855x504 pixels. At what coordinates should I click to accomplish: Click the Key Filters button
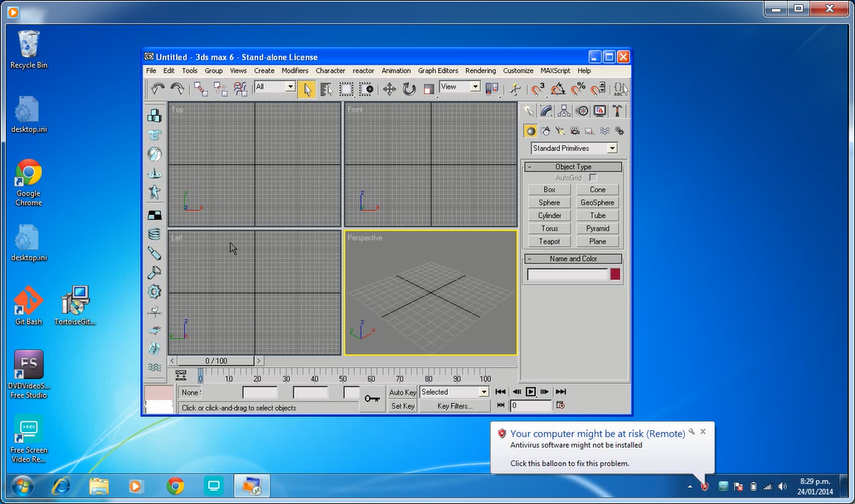tap(454, 406)
